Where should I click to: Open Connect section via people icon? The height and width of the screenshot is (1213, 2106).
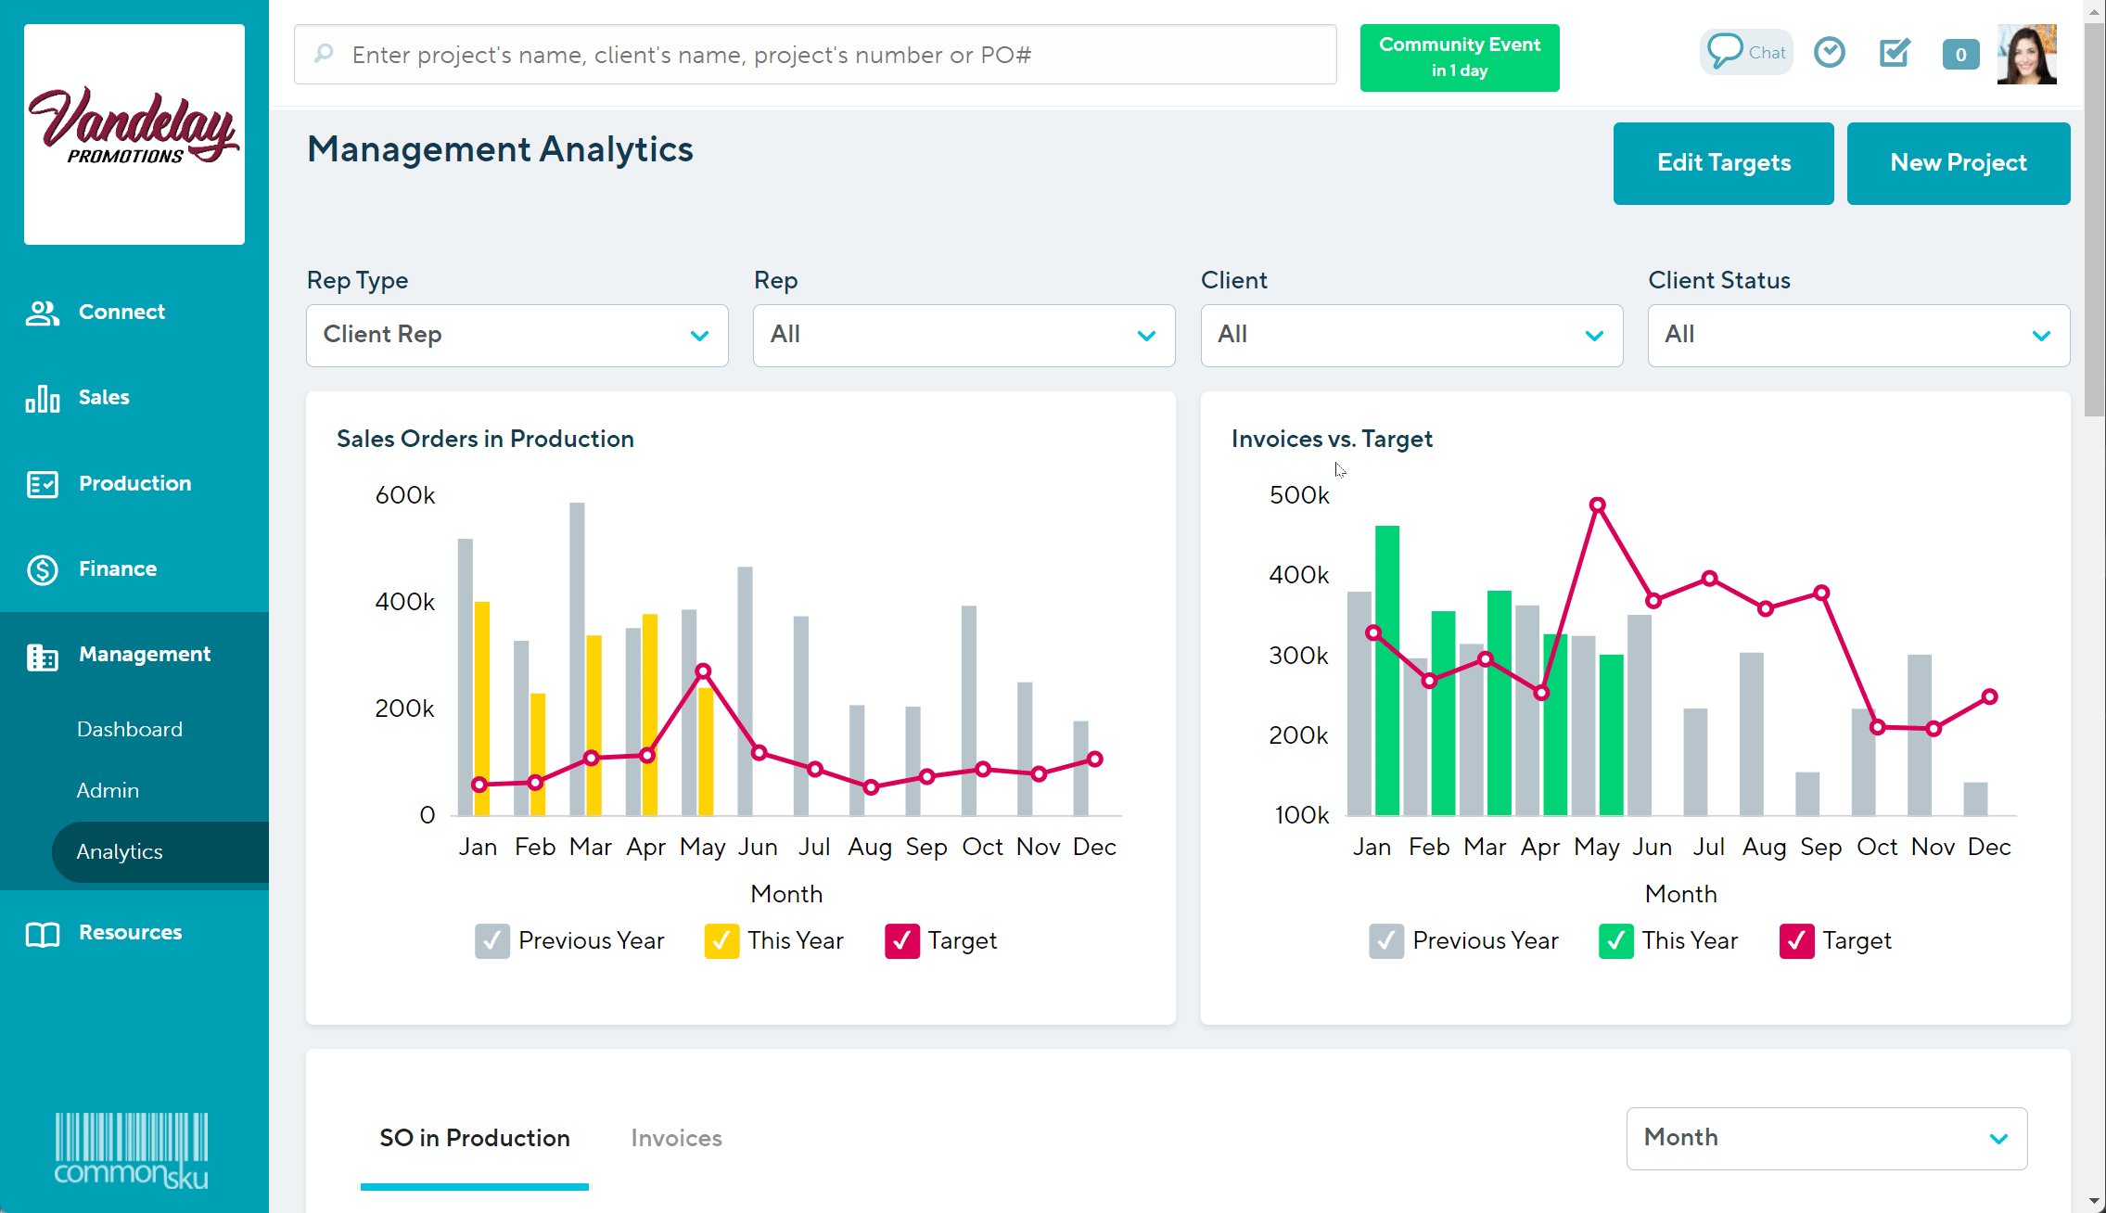(x=43, y=313)
